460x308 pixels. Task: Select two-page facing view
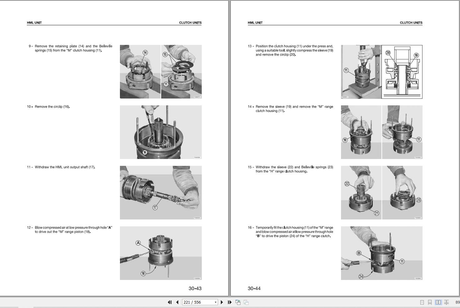tap(438, 302)
